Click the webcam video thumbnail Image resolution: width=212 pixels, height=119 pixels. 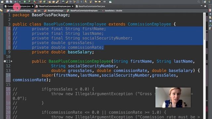point(173,98)
